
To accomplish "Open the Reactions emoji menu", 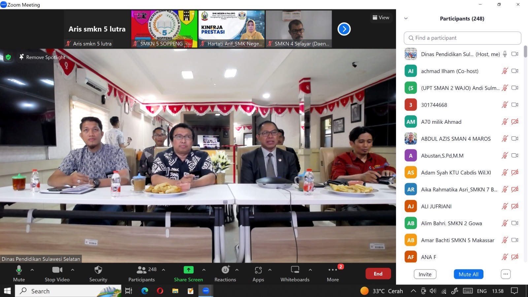I will [225, 270].
